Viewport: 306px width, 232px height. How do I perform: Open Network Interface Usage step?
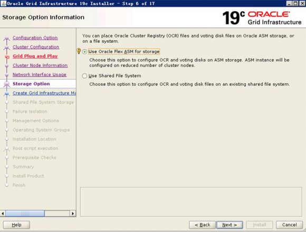pyautogui.click(x=40, y=75)
